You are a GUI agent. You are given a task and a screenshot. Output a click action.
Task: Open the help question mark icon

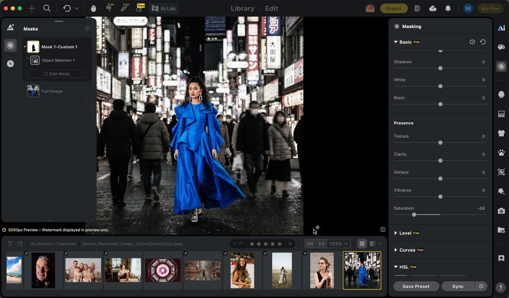click(501, 287)
